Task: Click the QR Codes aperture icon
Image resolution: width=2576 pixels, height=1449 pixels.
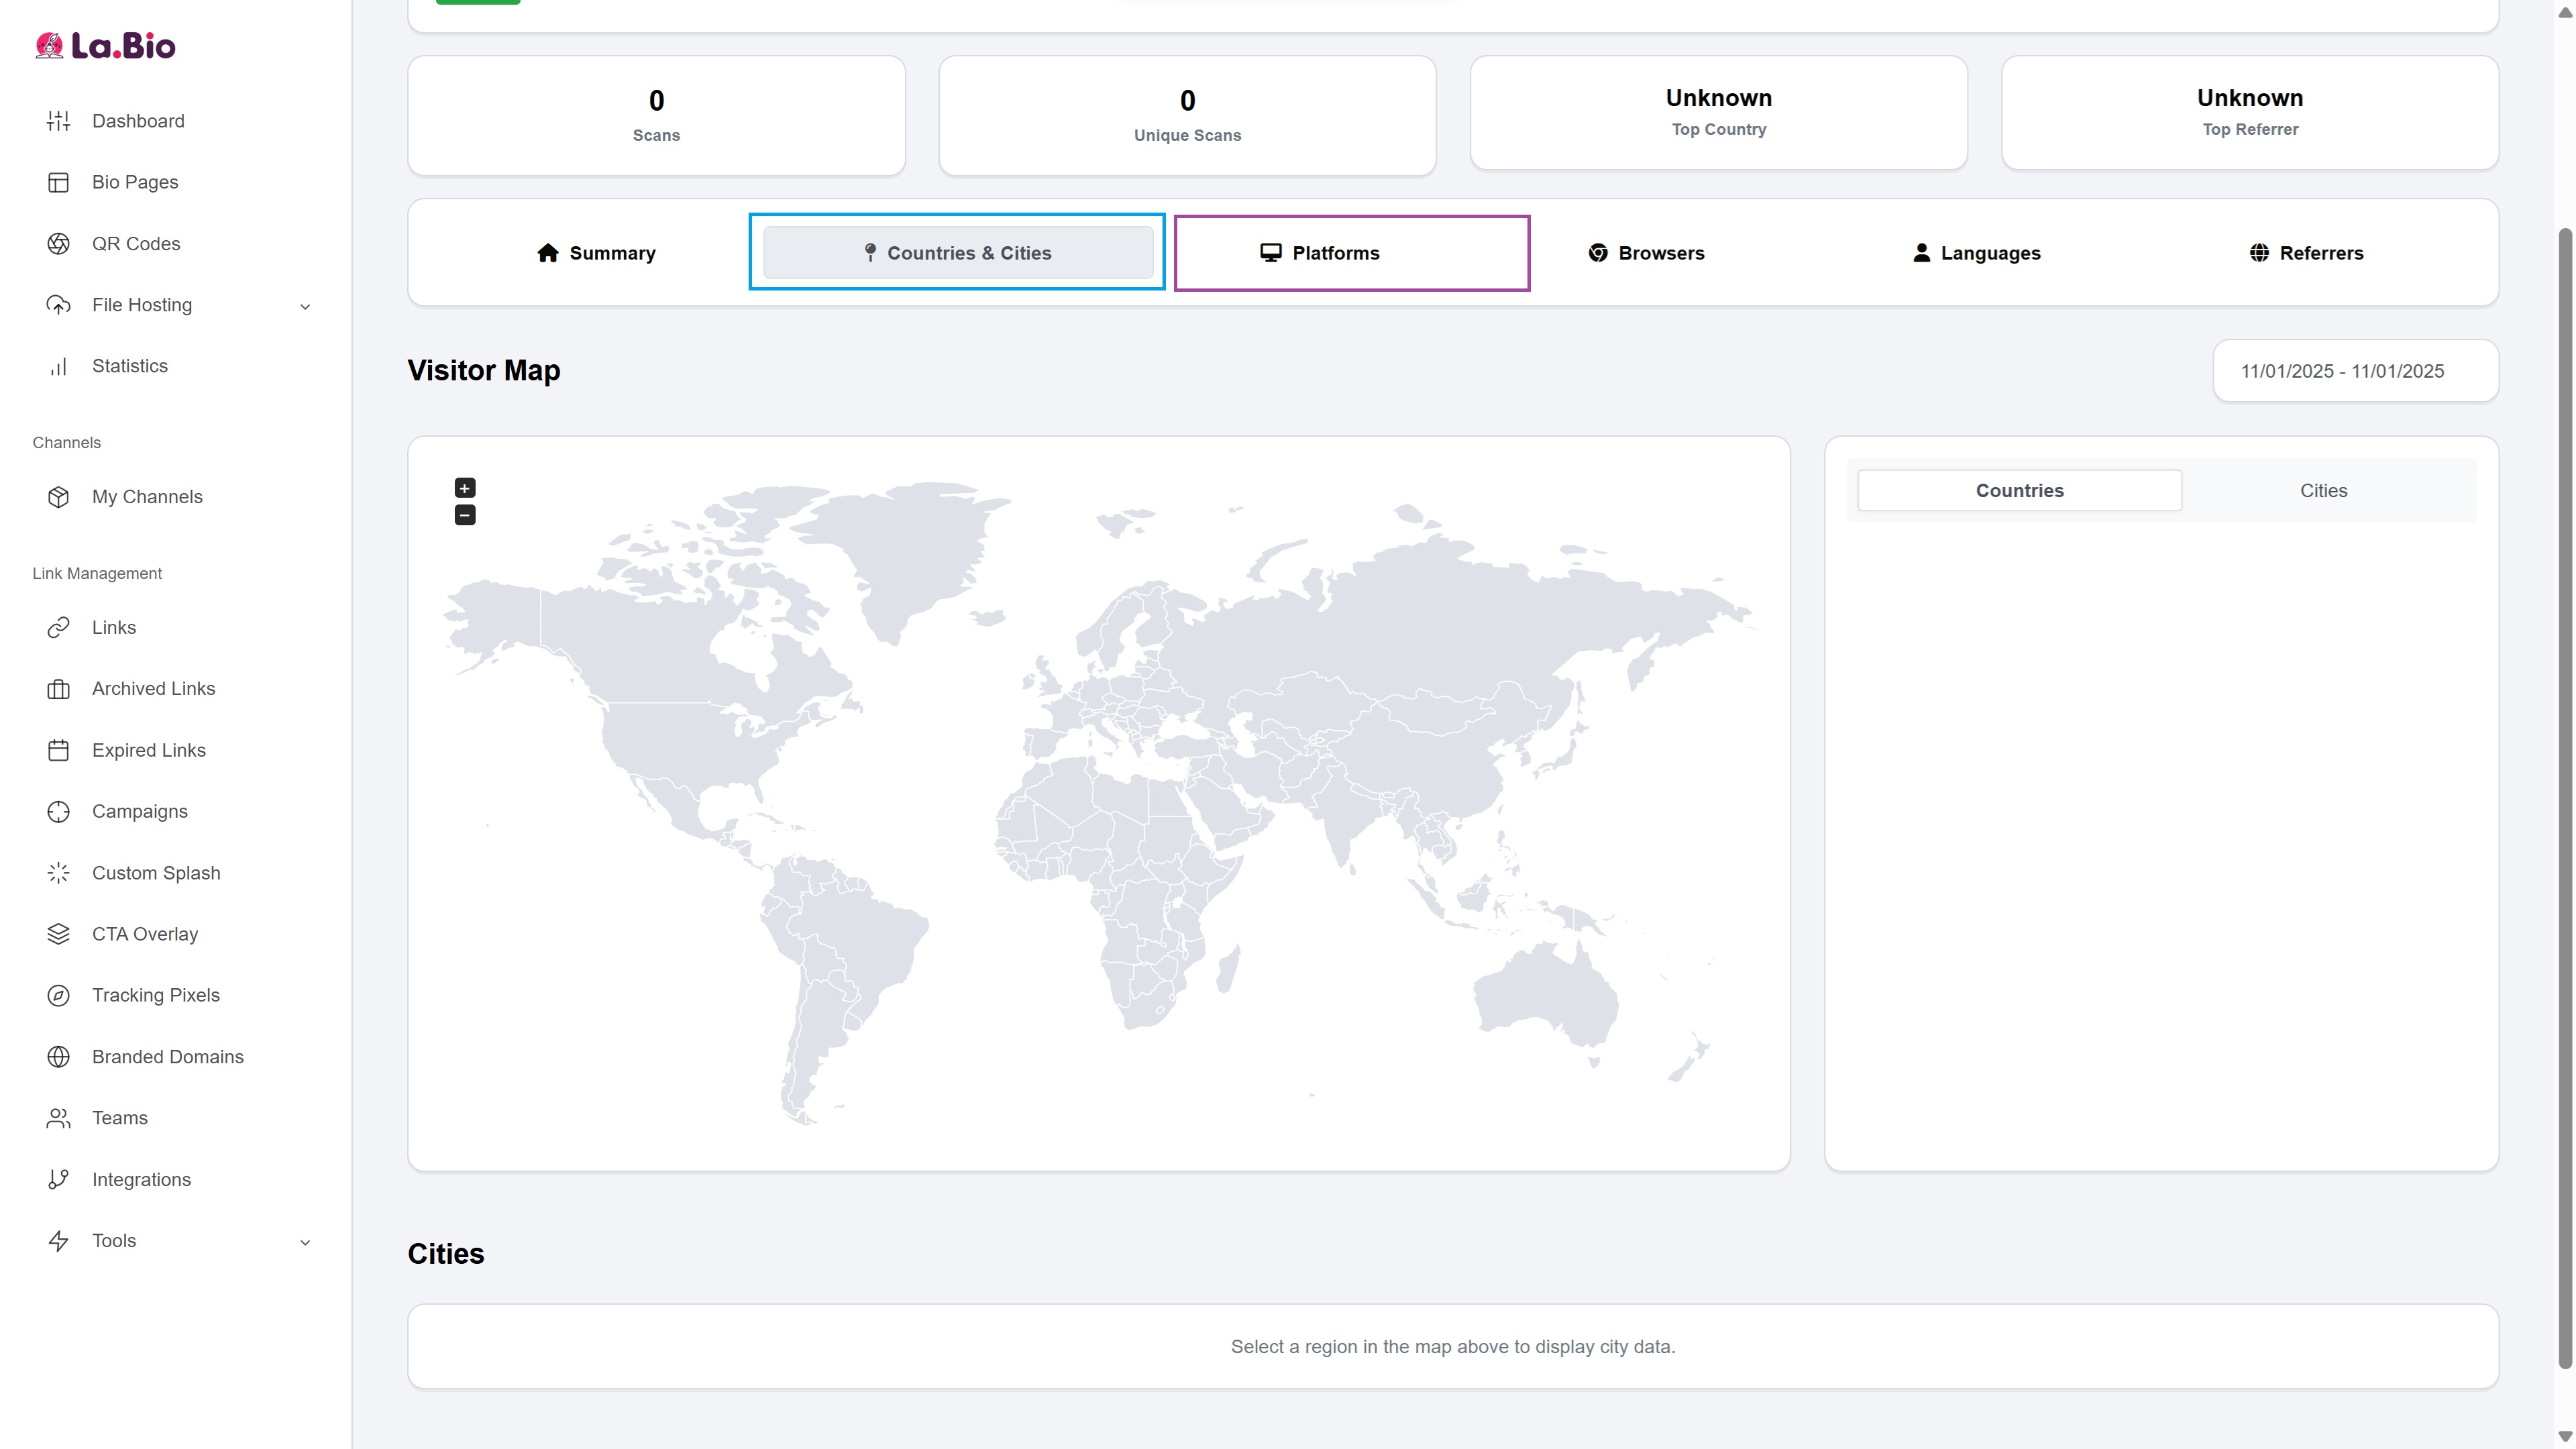Action: 58,244
